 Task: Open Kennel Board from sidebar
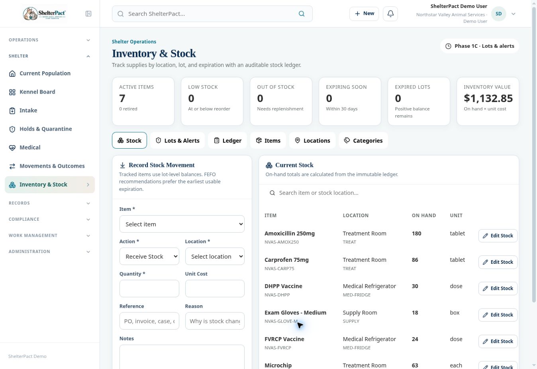50,92
